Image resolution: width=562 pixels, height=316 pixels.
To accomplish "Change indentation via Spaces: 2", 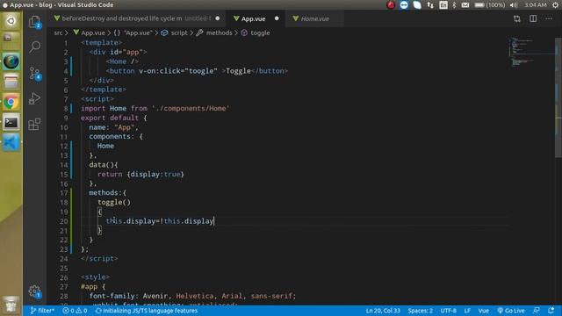I will (x=420, y=311).
